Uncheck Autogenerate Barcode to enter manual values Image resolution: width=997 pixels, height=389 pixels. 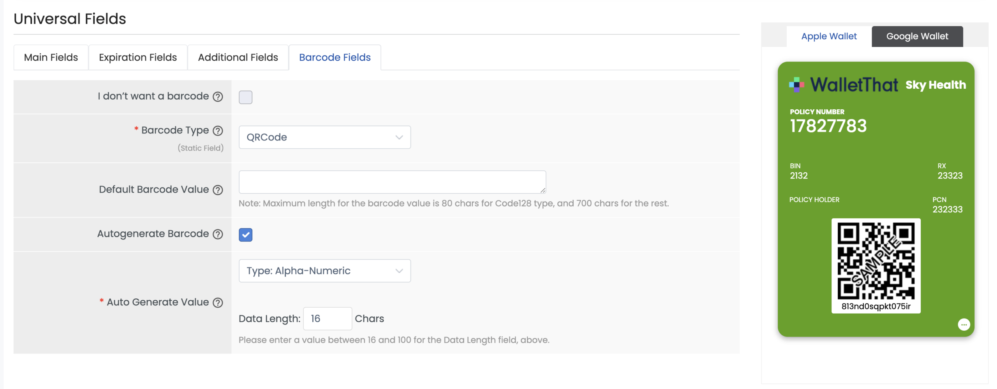(245, 235)
